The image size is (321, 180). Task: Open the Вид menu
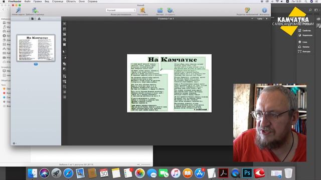click(x=47, y=1)
